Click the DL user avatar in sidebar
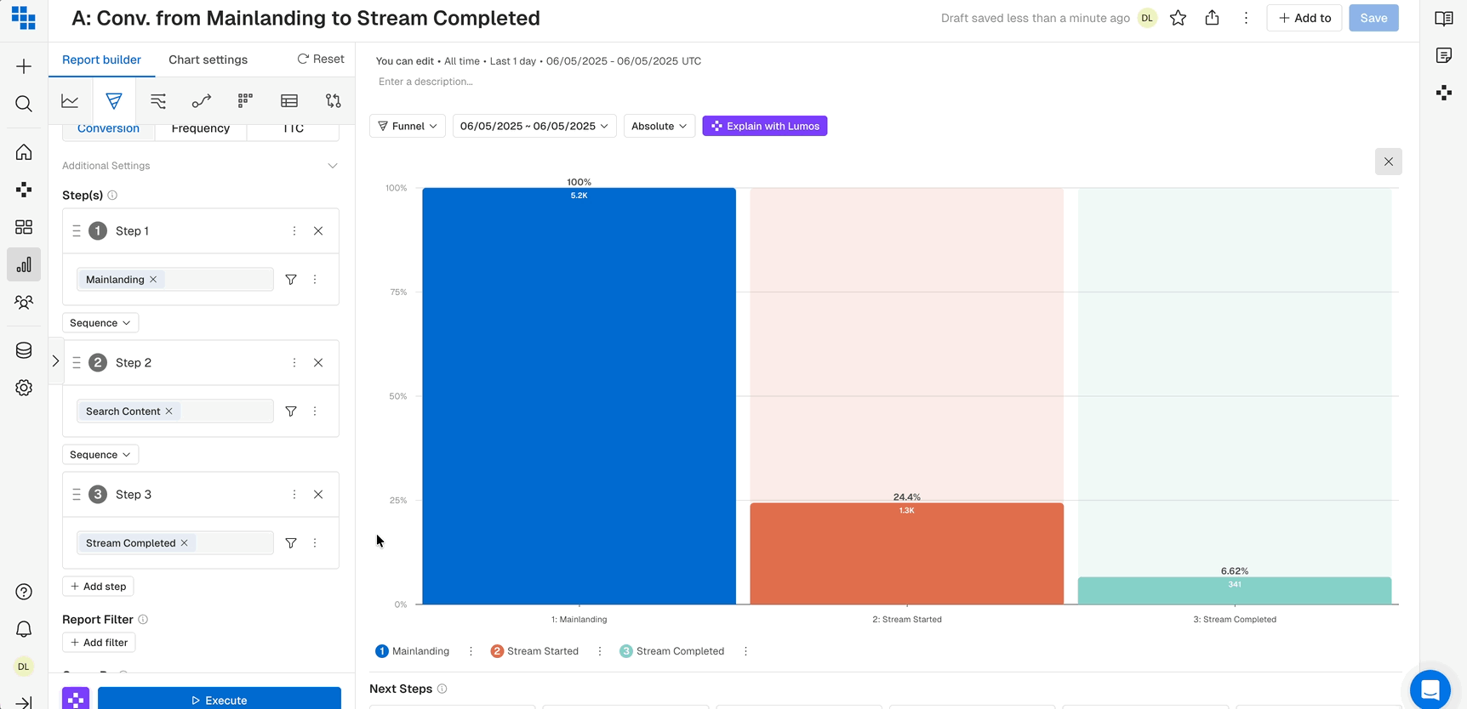This screenshot has width=1467, height=709. (24, 666)
